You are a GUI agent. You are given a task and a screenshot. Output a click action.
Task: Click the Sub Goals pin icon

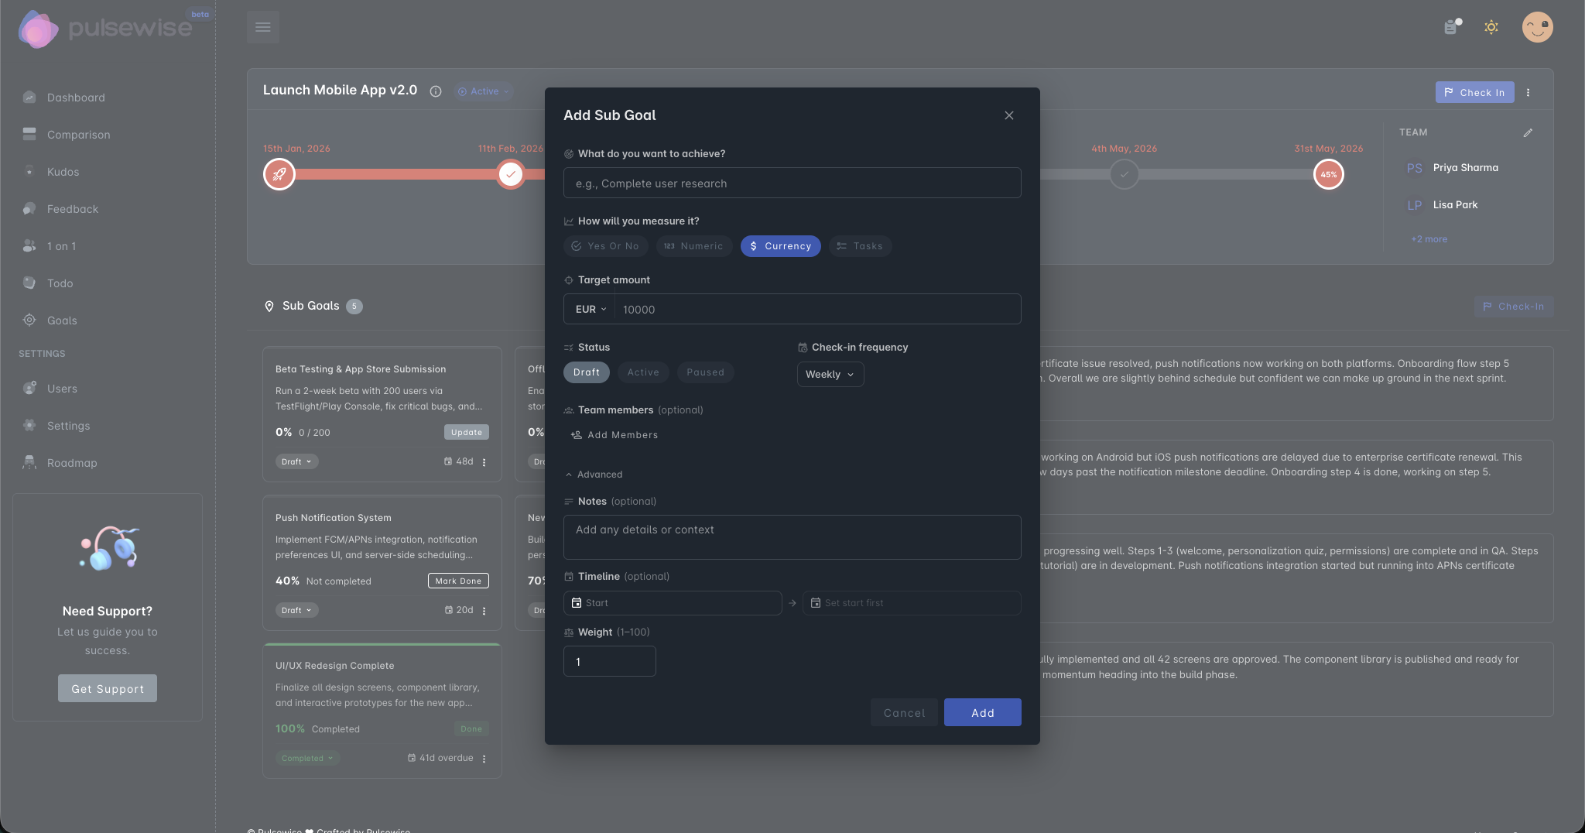(269, 307)
